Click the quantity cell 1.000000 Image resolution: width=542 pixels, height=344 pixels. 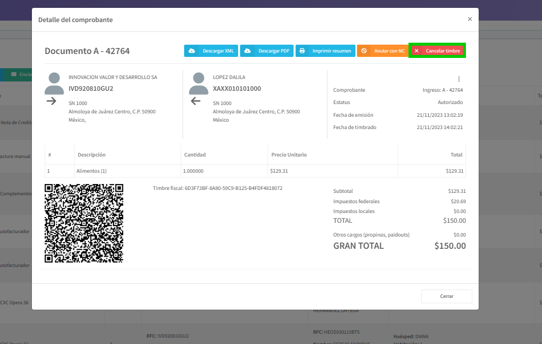[224, 171]
